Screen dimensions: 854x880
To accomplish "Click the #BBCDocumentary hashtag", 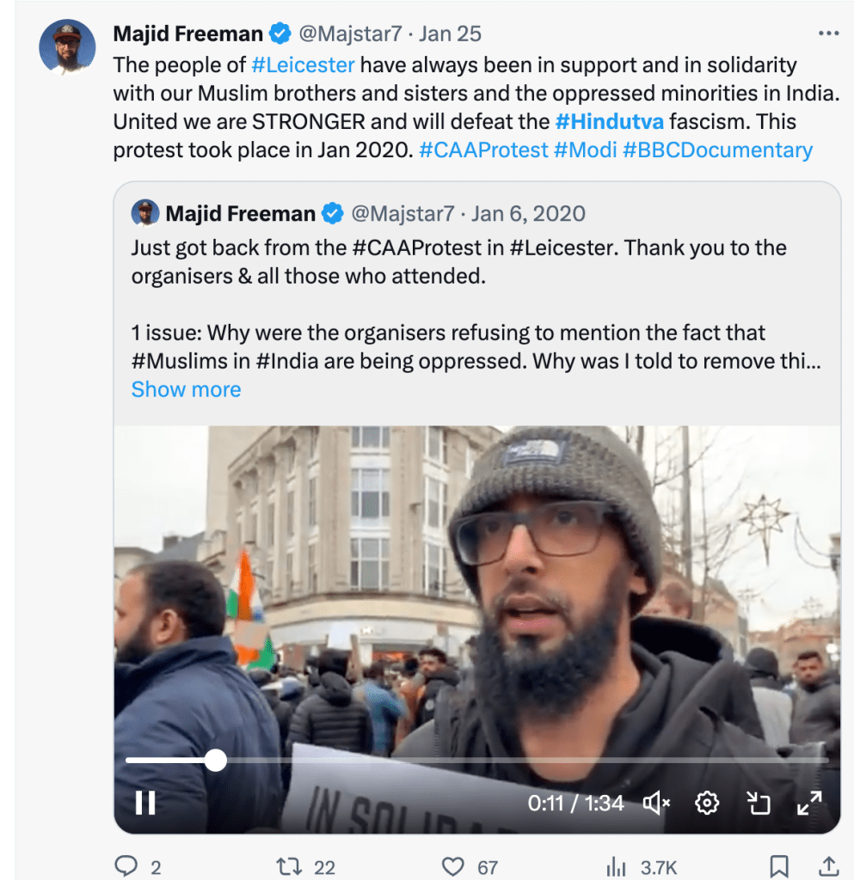I will click(717, 150).
